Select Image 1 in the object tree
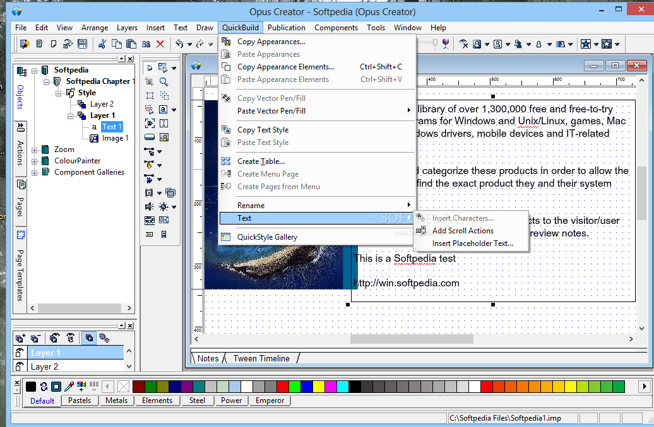The image size is (654, 427). (x=115, y=138)
